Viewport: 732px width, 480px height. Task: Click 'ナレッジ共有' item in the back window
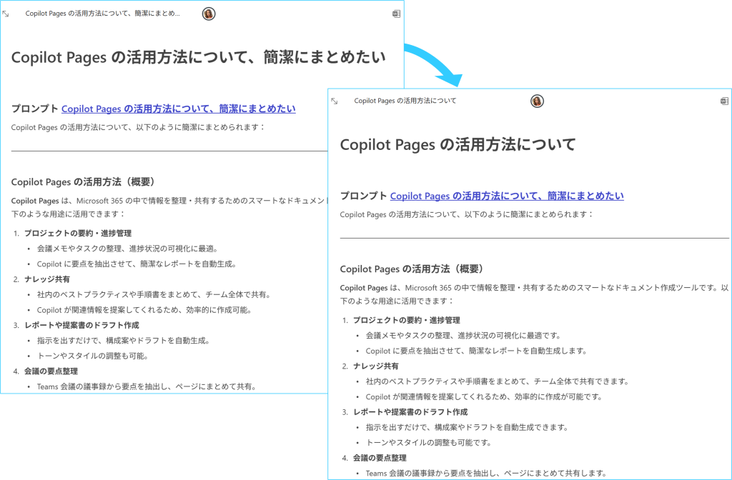coord(47,279)
